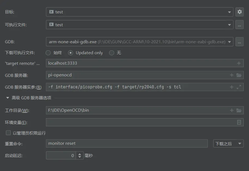The width and height of the screenshot is (249, 171).
Task: Click the plus icon in 工作目录 field
Action: coord(232,110)
